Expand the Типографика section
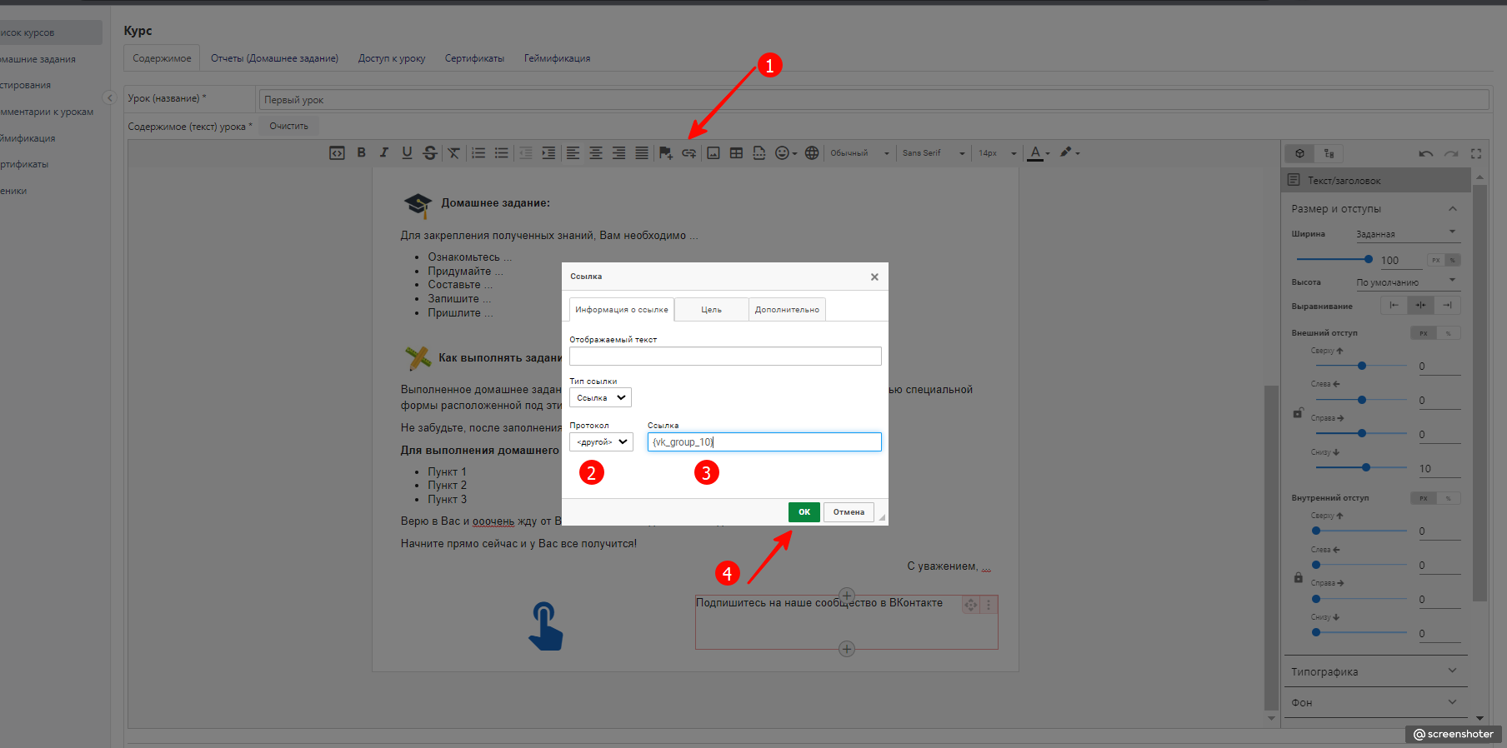 [1374, 671]
